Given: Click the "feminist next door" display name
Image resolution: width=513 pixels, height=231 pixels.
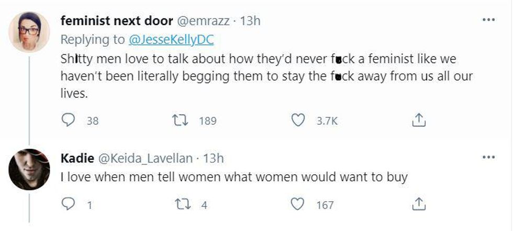Looking at the screenshot, I should click(x=116, y=21).
